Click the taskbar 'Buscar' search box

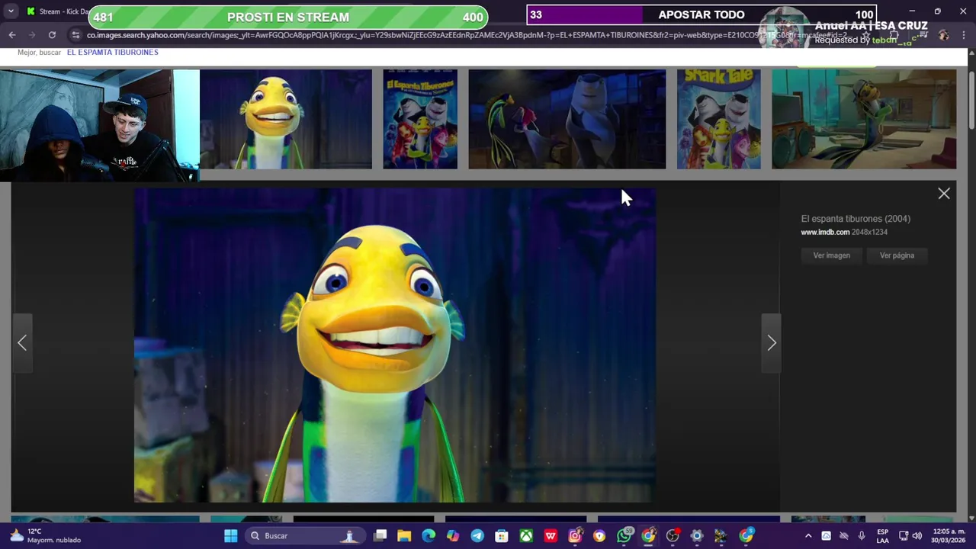coord(305,536)
